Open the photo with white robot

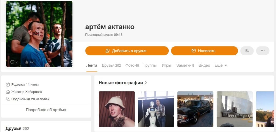point(156,109)
